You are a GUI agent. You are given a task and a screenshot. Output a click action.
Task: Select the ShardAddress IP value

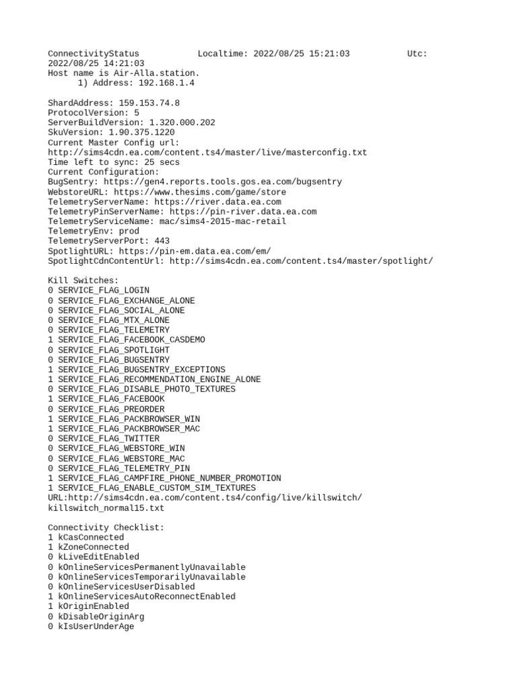coord(149,103)
